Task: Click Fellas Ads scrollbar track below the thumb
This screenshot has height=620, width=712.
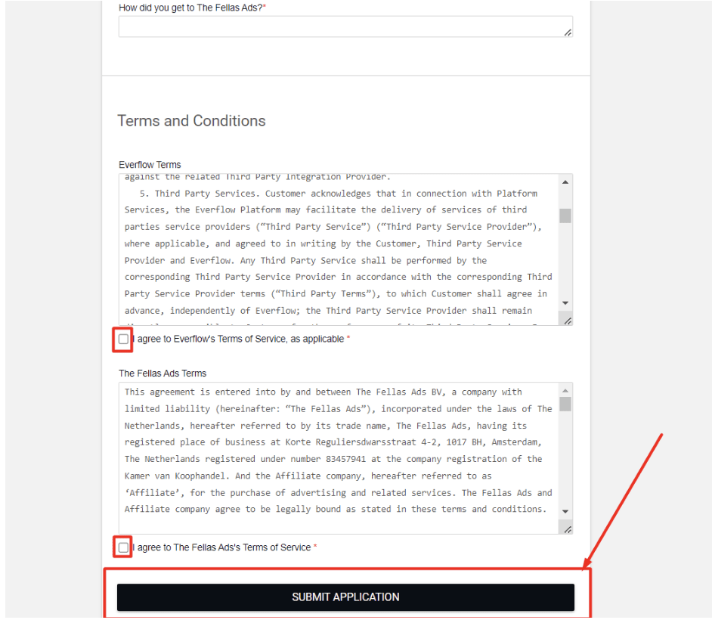Action: (x=565, y=461)
